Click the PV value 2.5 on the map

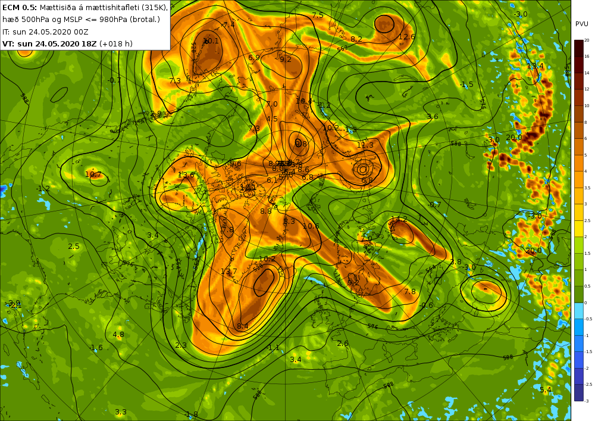[x=74, y=247]
